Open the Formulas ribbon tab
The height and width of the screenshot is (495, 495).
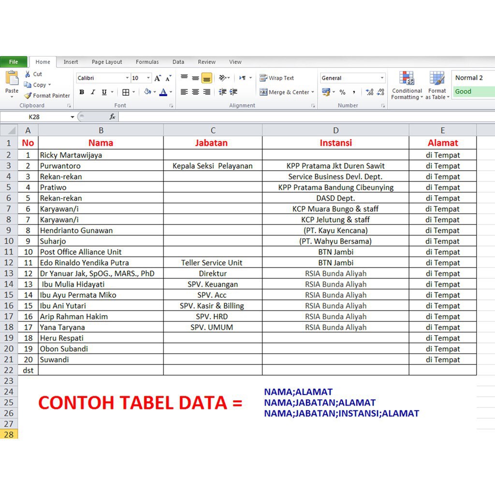tap(147, 62)
